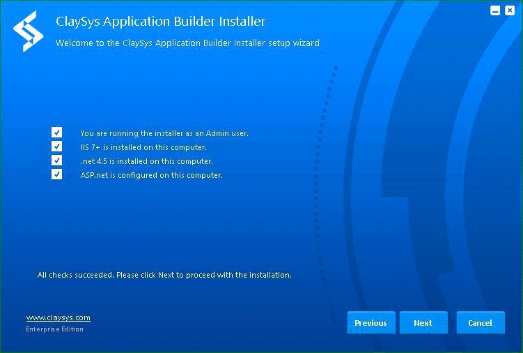Click 'ASP.net is configured on this computer' text

click(151, 175)
